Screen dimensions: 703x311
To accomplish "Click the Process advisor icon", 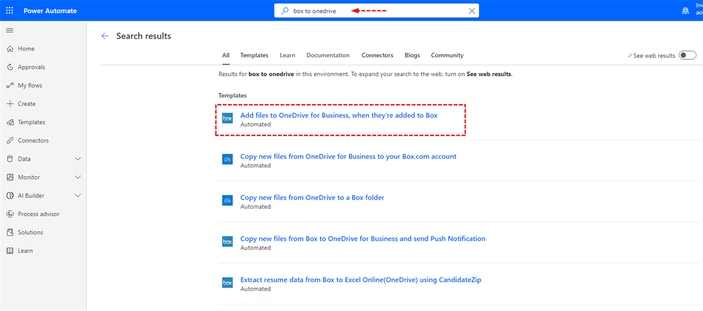I will click(9, 214).
